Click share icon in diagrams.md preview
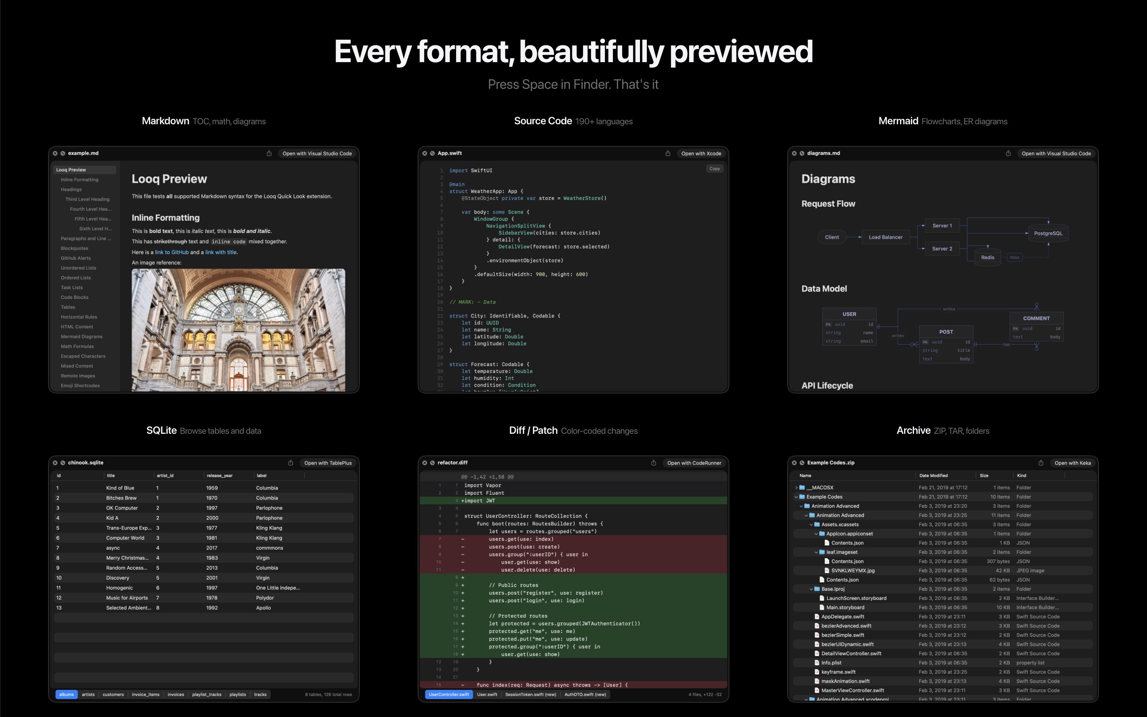Viewport: 1147px width, 717px height. (1008, 153)
